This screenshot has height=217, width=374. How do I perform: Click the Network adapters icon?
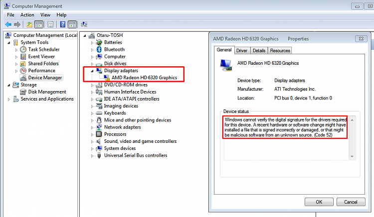(99, 127)
